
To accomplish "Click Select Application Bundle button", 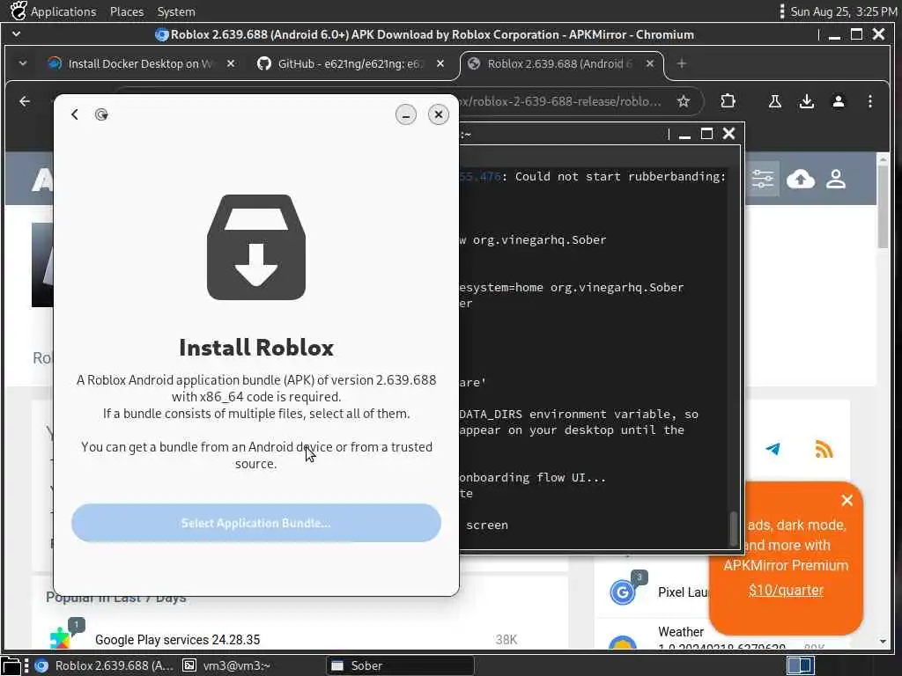I will click(256, 523).
